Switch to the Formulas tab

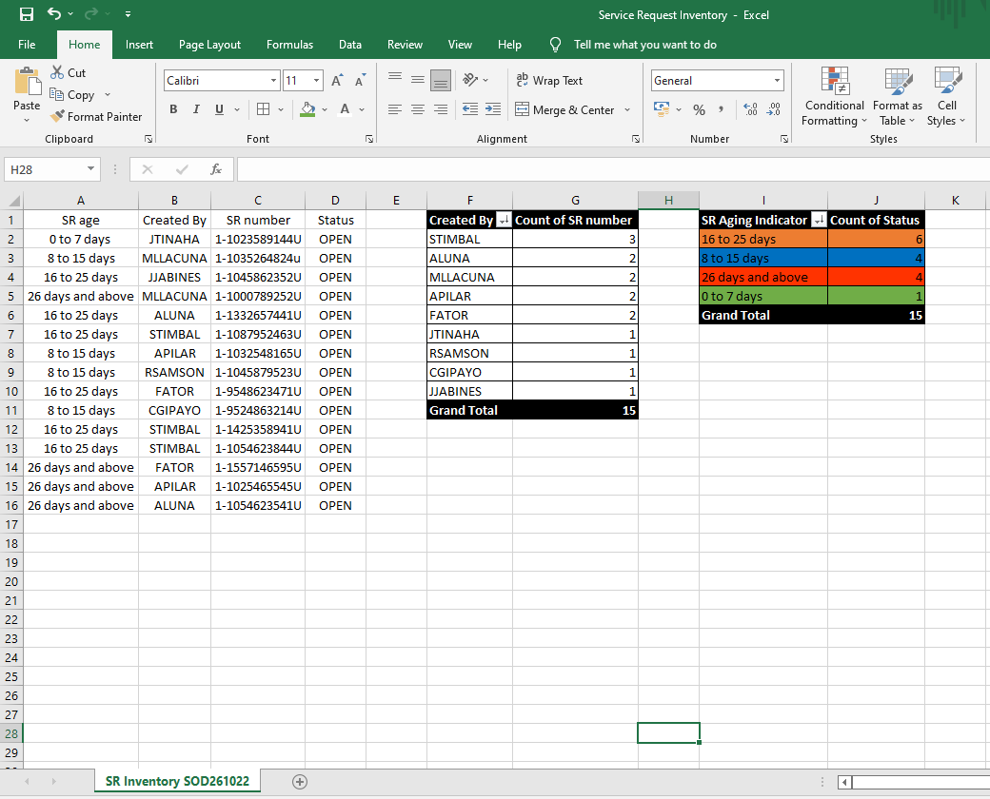(289, 44)
